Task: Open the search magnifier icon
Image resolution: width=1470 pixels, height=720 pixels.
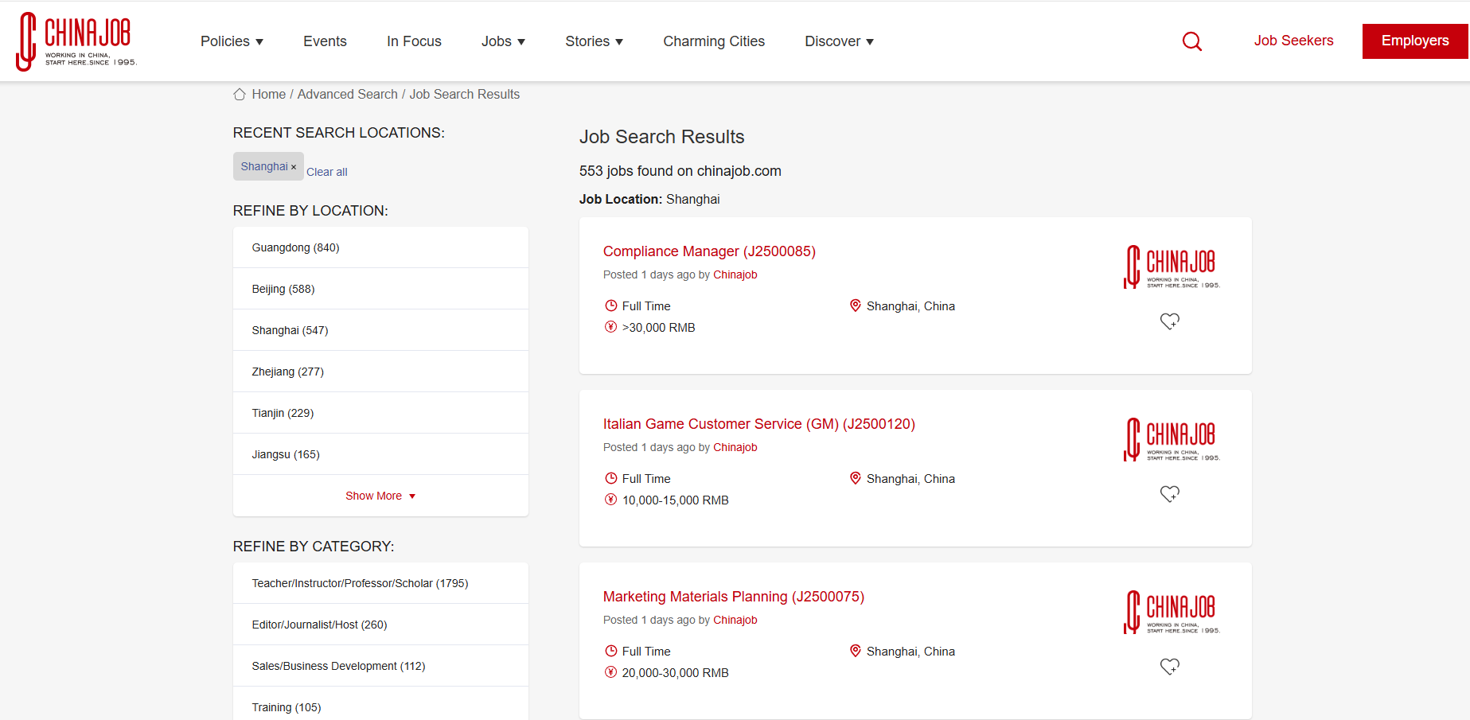Action: (1191, 41)
